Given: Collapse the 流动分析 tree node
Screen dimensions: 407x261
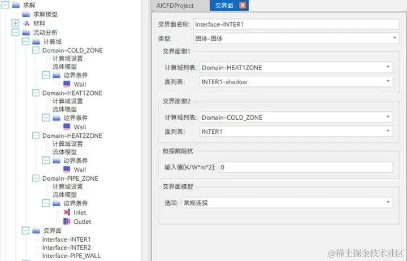Looking at the screenshot, I should pyautogui.click(x=16, y=32).
